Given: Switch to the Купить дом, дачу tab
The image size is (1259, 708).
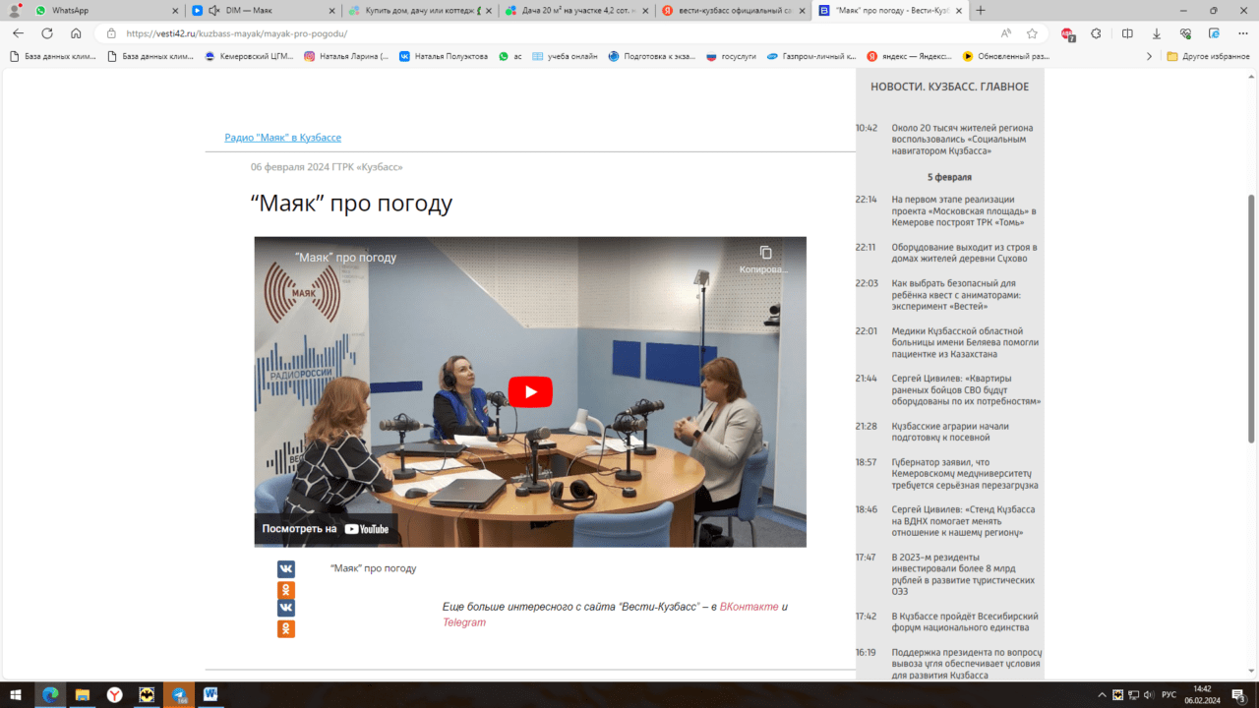Looking at the screenshot, I should pyautogui.click(x=418, y=10).
